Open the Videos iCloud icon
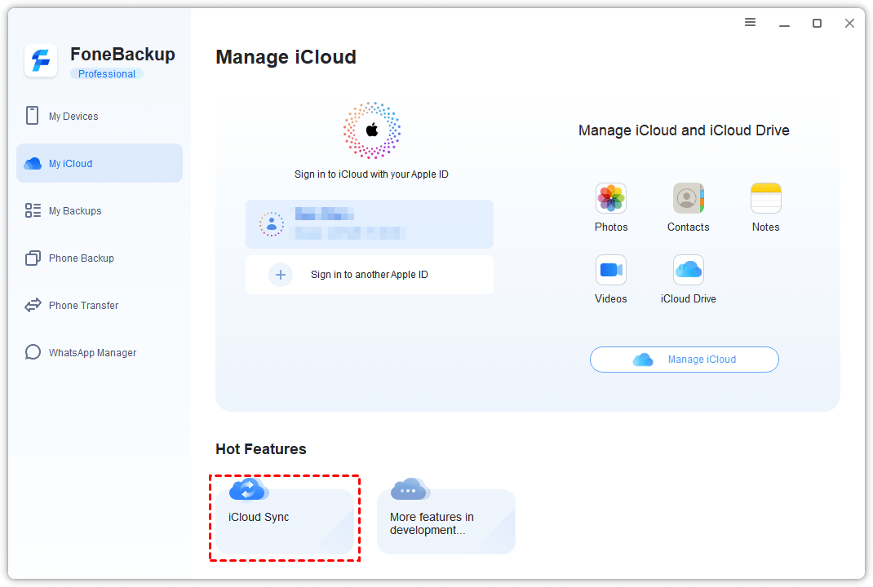The width and height of the screenshot is (873, 587). tap(611, 270)
